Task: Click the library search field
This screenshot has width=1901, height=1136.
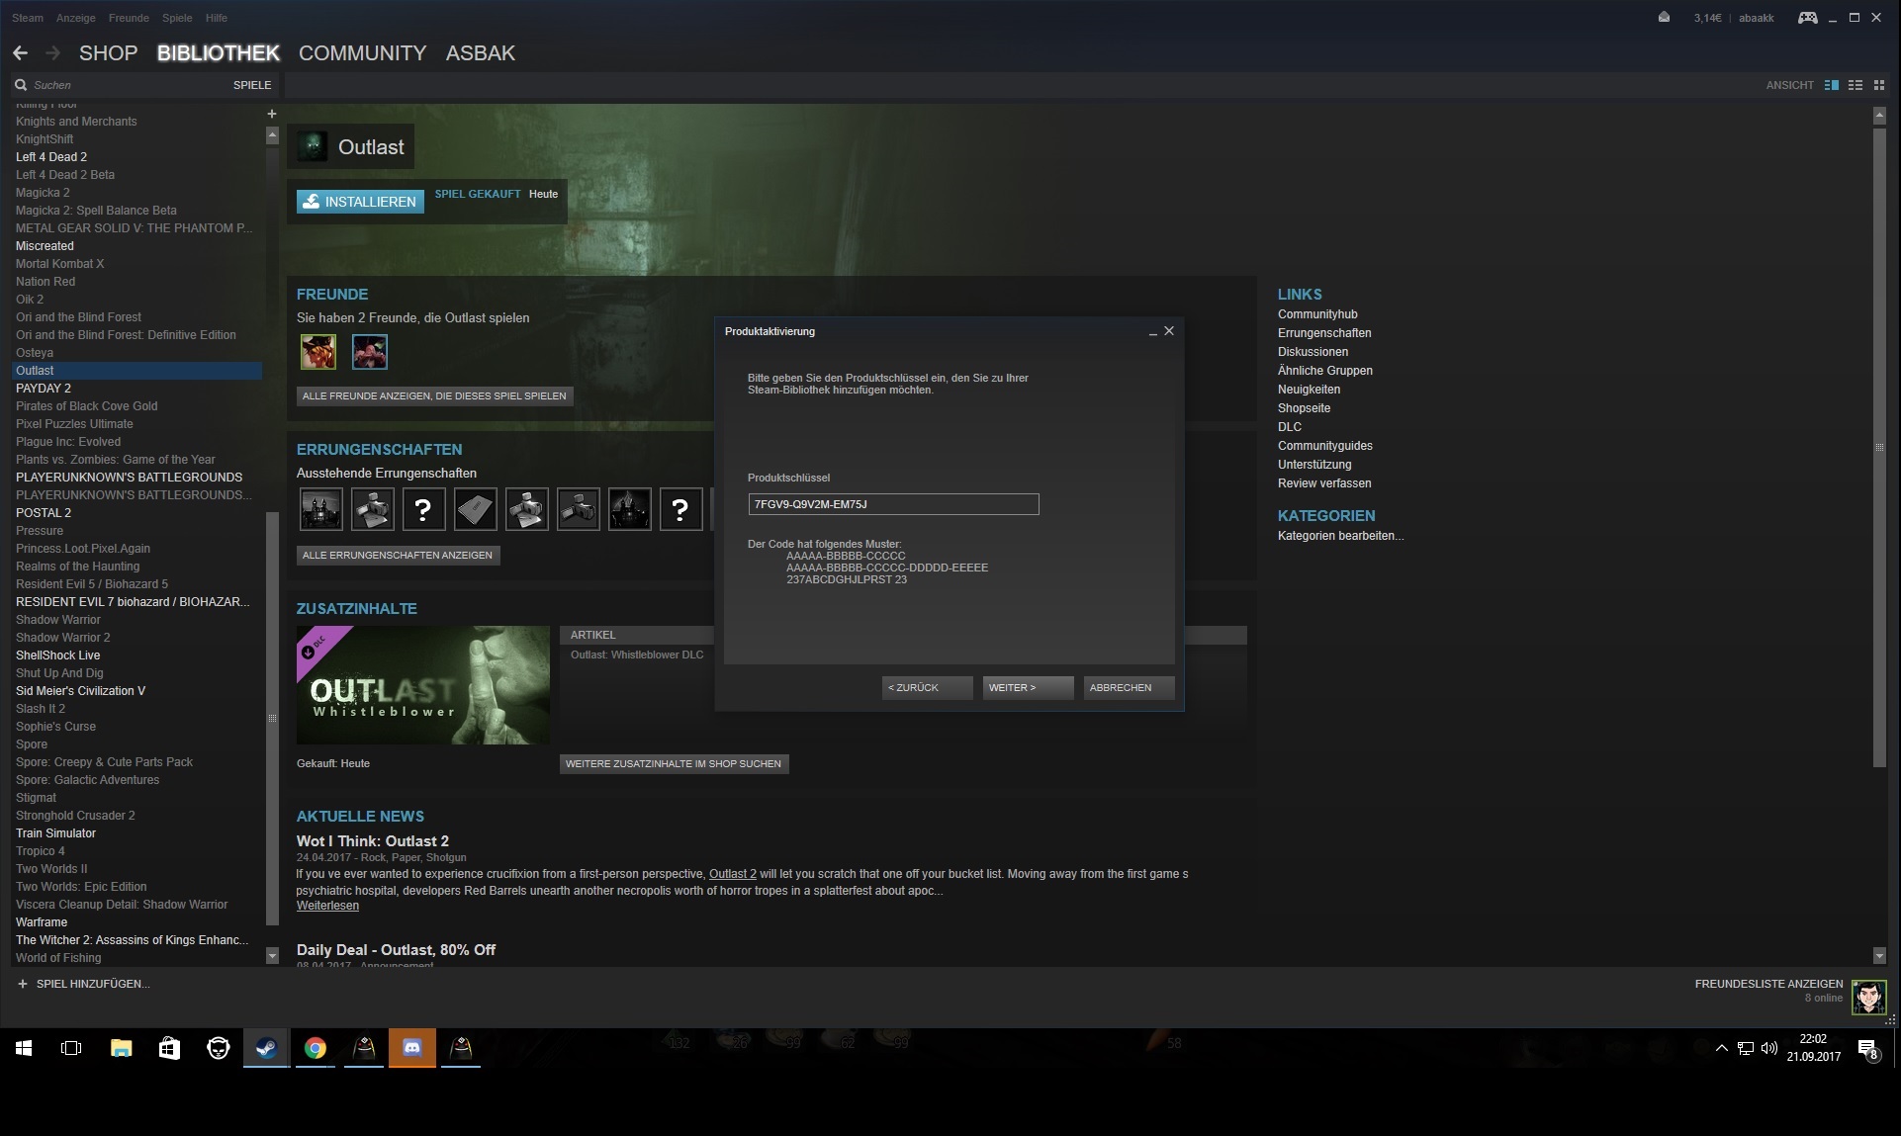Action: 129,85
